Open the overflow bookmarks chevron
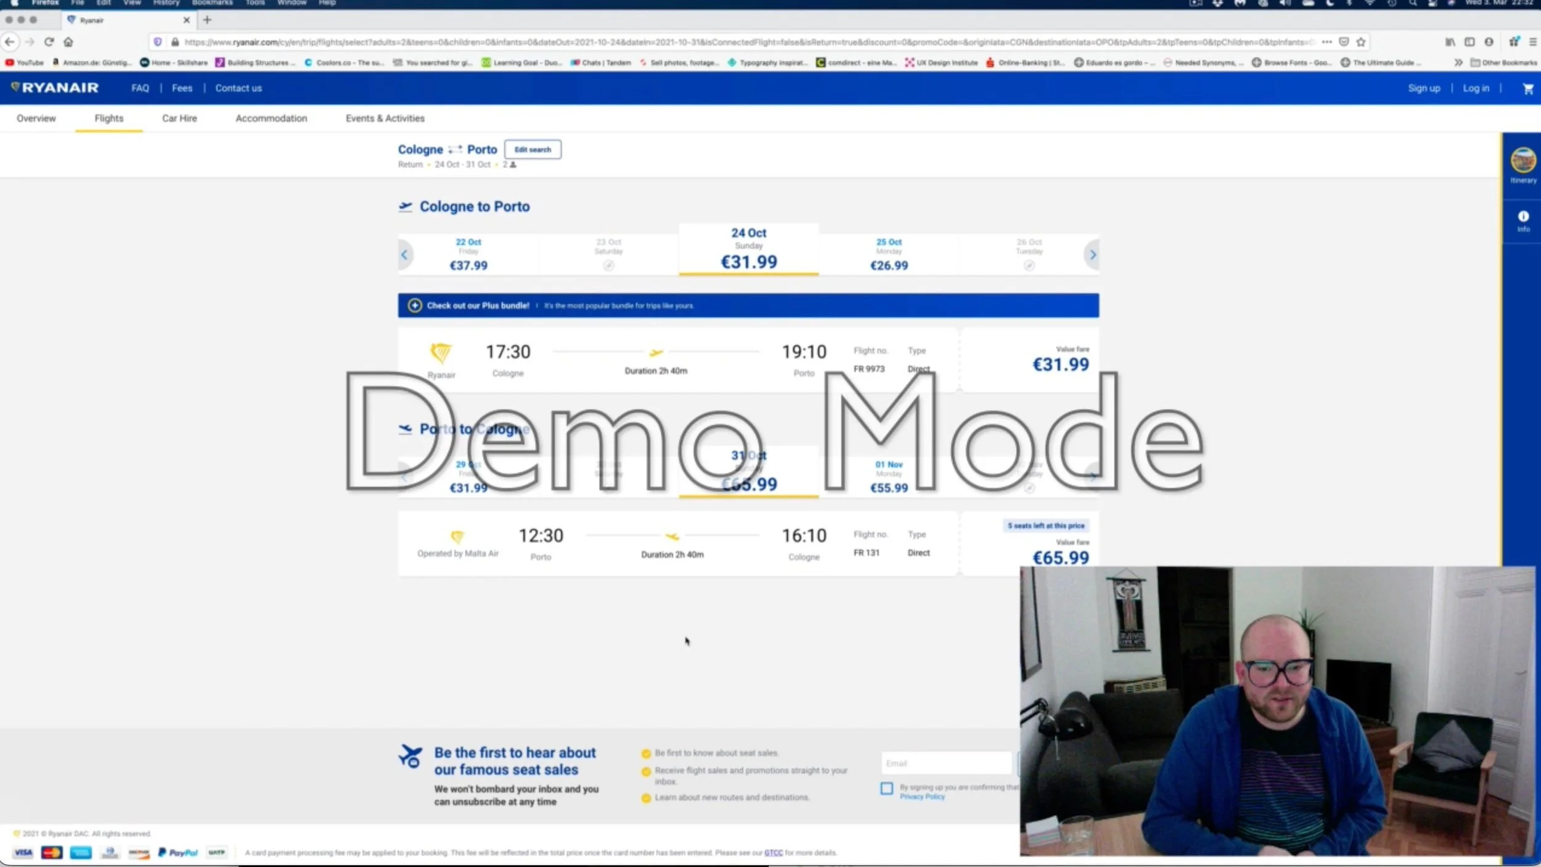Screen dimensions: 1541x867 point(1458,62)
